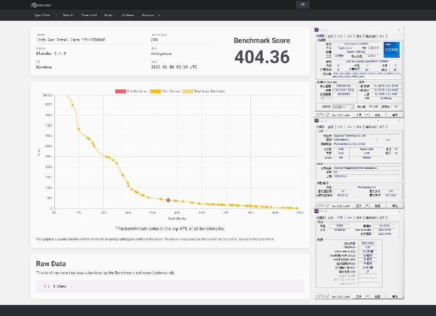Click the Open Data navigation link
436x316 pixels.
pyautogui.click(x=42, y=15)
